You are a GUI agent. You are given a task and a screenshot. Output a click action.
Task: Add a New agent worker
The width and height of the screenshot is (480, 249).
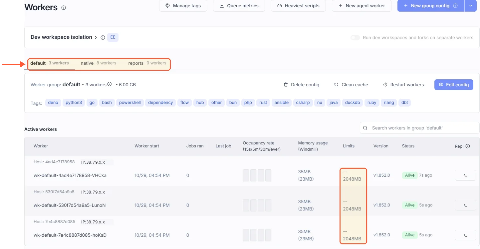pyautogui.click(x=361, y=6)
